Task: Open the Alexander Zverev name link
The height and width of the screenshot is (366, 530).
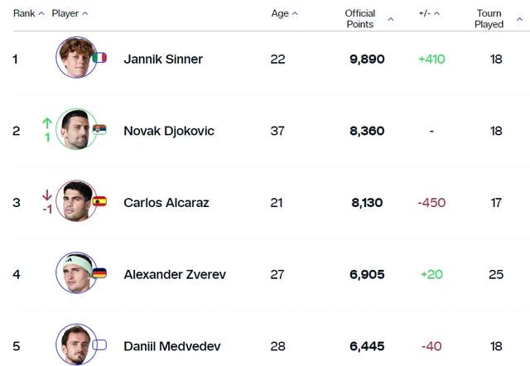Action: pyautogui.click(x=175, y=274)
